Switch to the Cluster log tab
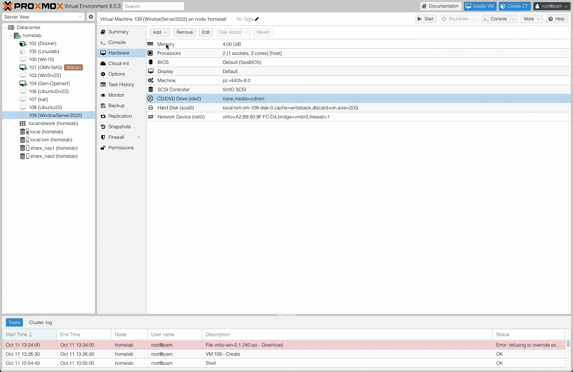This screenshot has height=372, width=573. click(x=40, y=323)
